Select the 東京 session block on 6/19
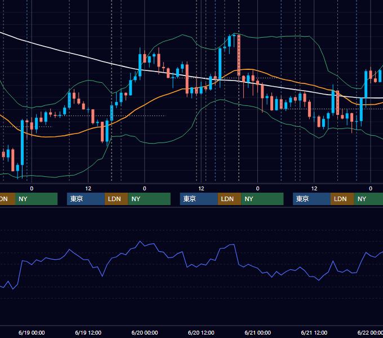 tap(86, 199)
